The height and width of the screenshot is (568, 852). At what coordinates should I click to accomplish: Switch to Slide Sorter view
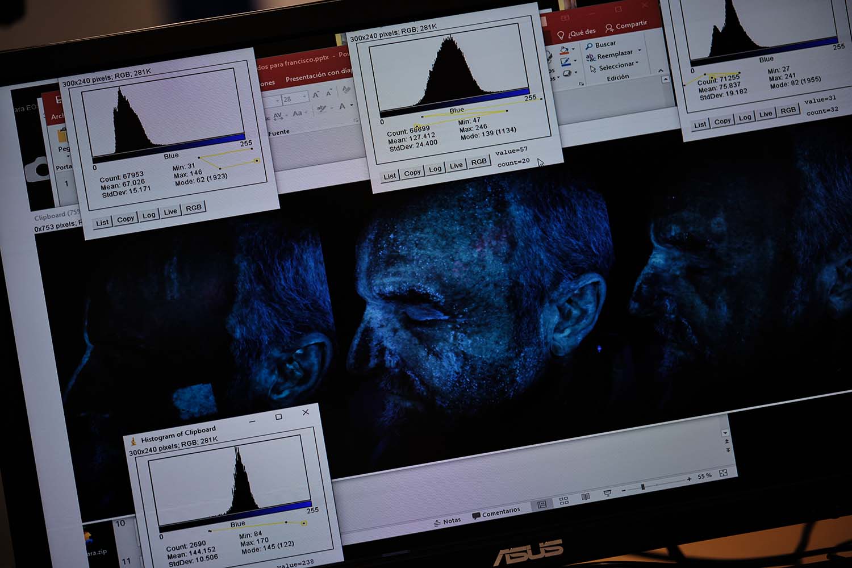coord(563,501)
